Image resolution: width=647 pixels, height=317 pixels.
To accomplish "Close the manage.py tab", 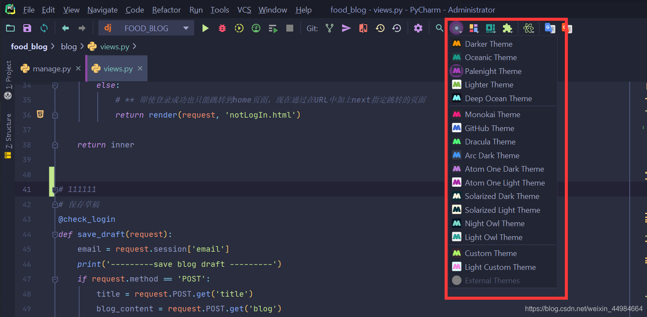I will (78, 69).
